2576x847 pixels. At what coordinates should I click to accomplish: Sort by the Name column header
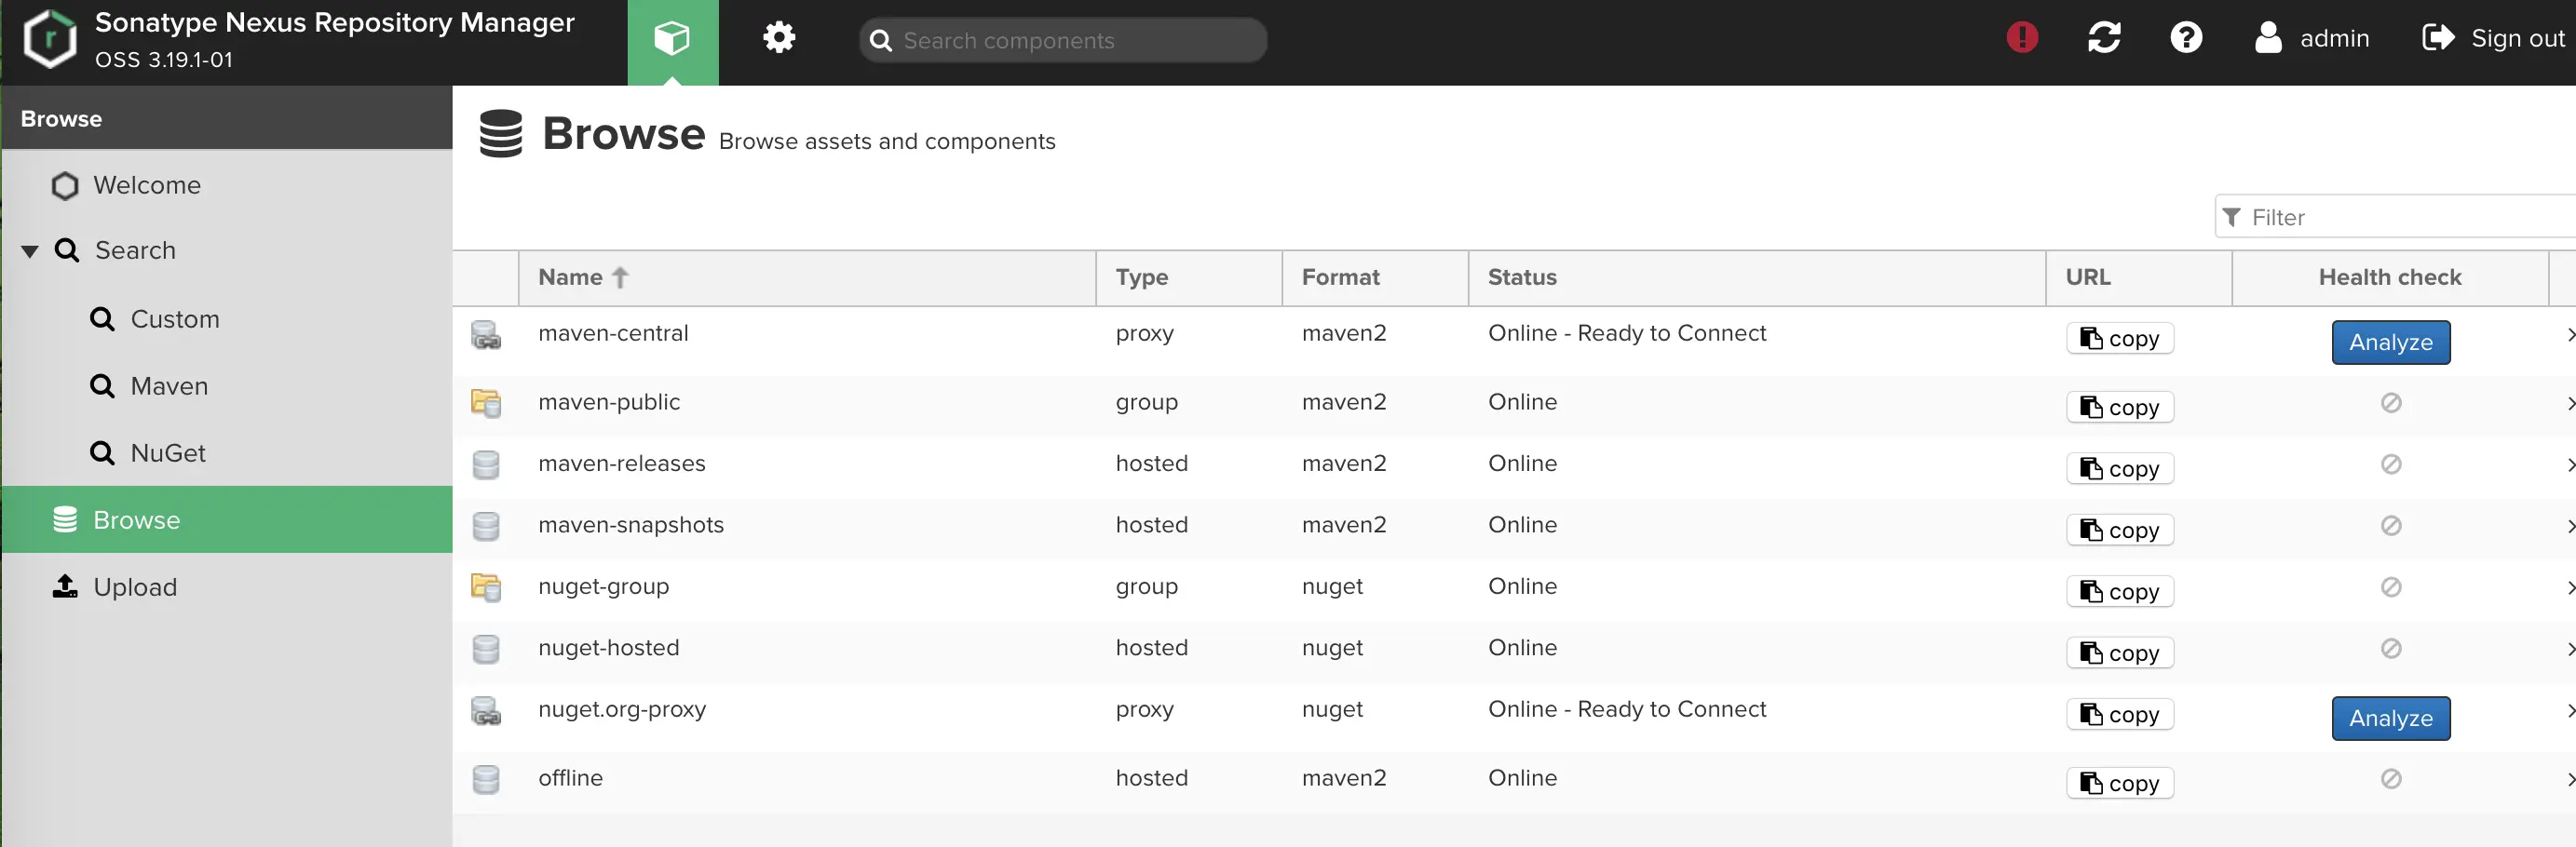pyautogui.click(x=808, y=277)
